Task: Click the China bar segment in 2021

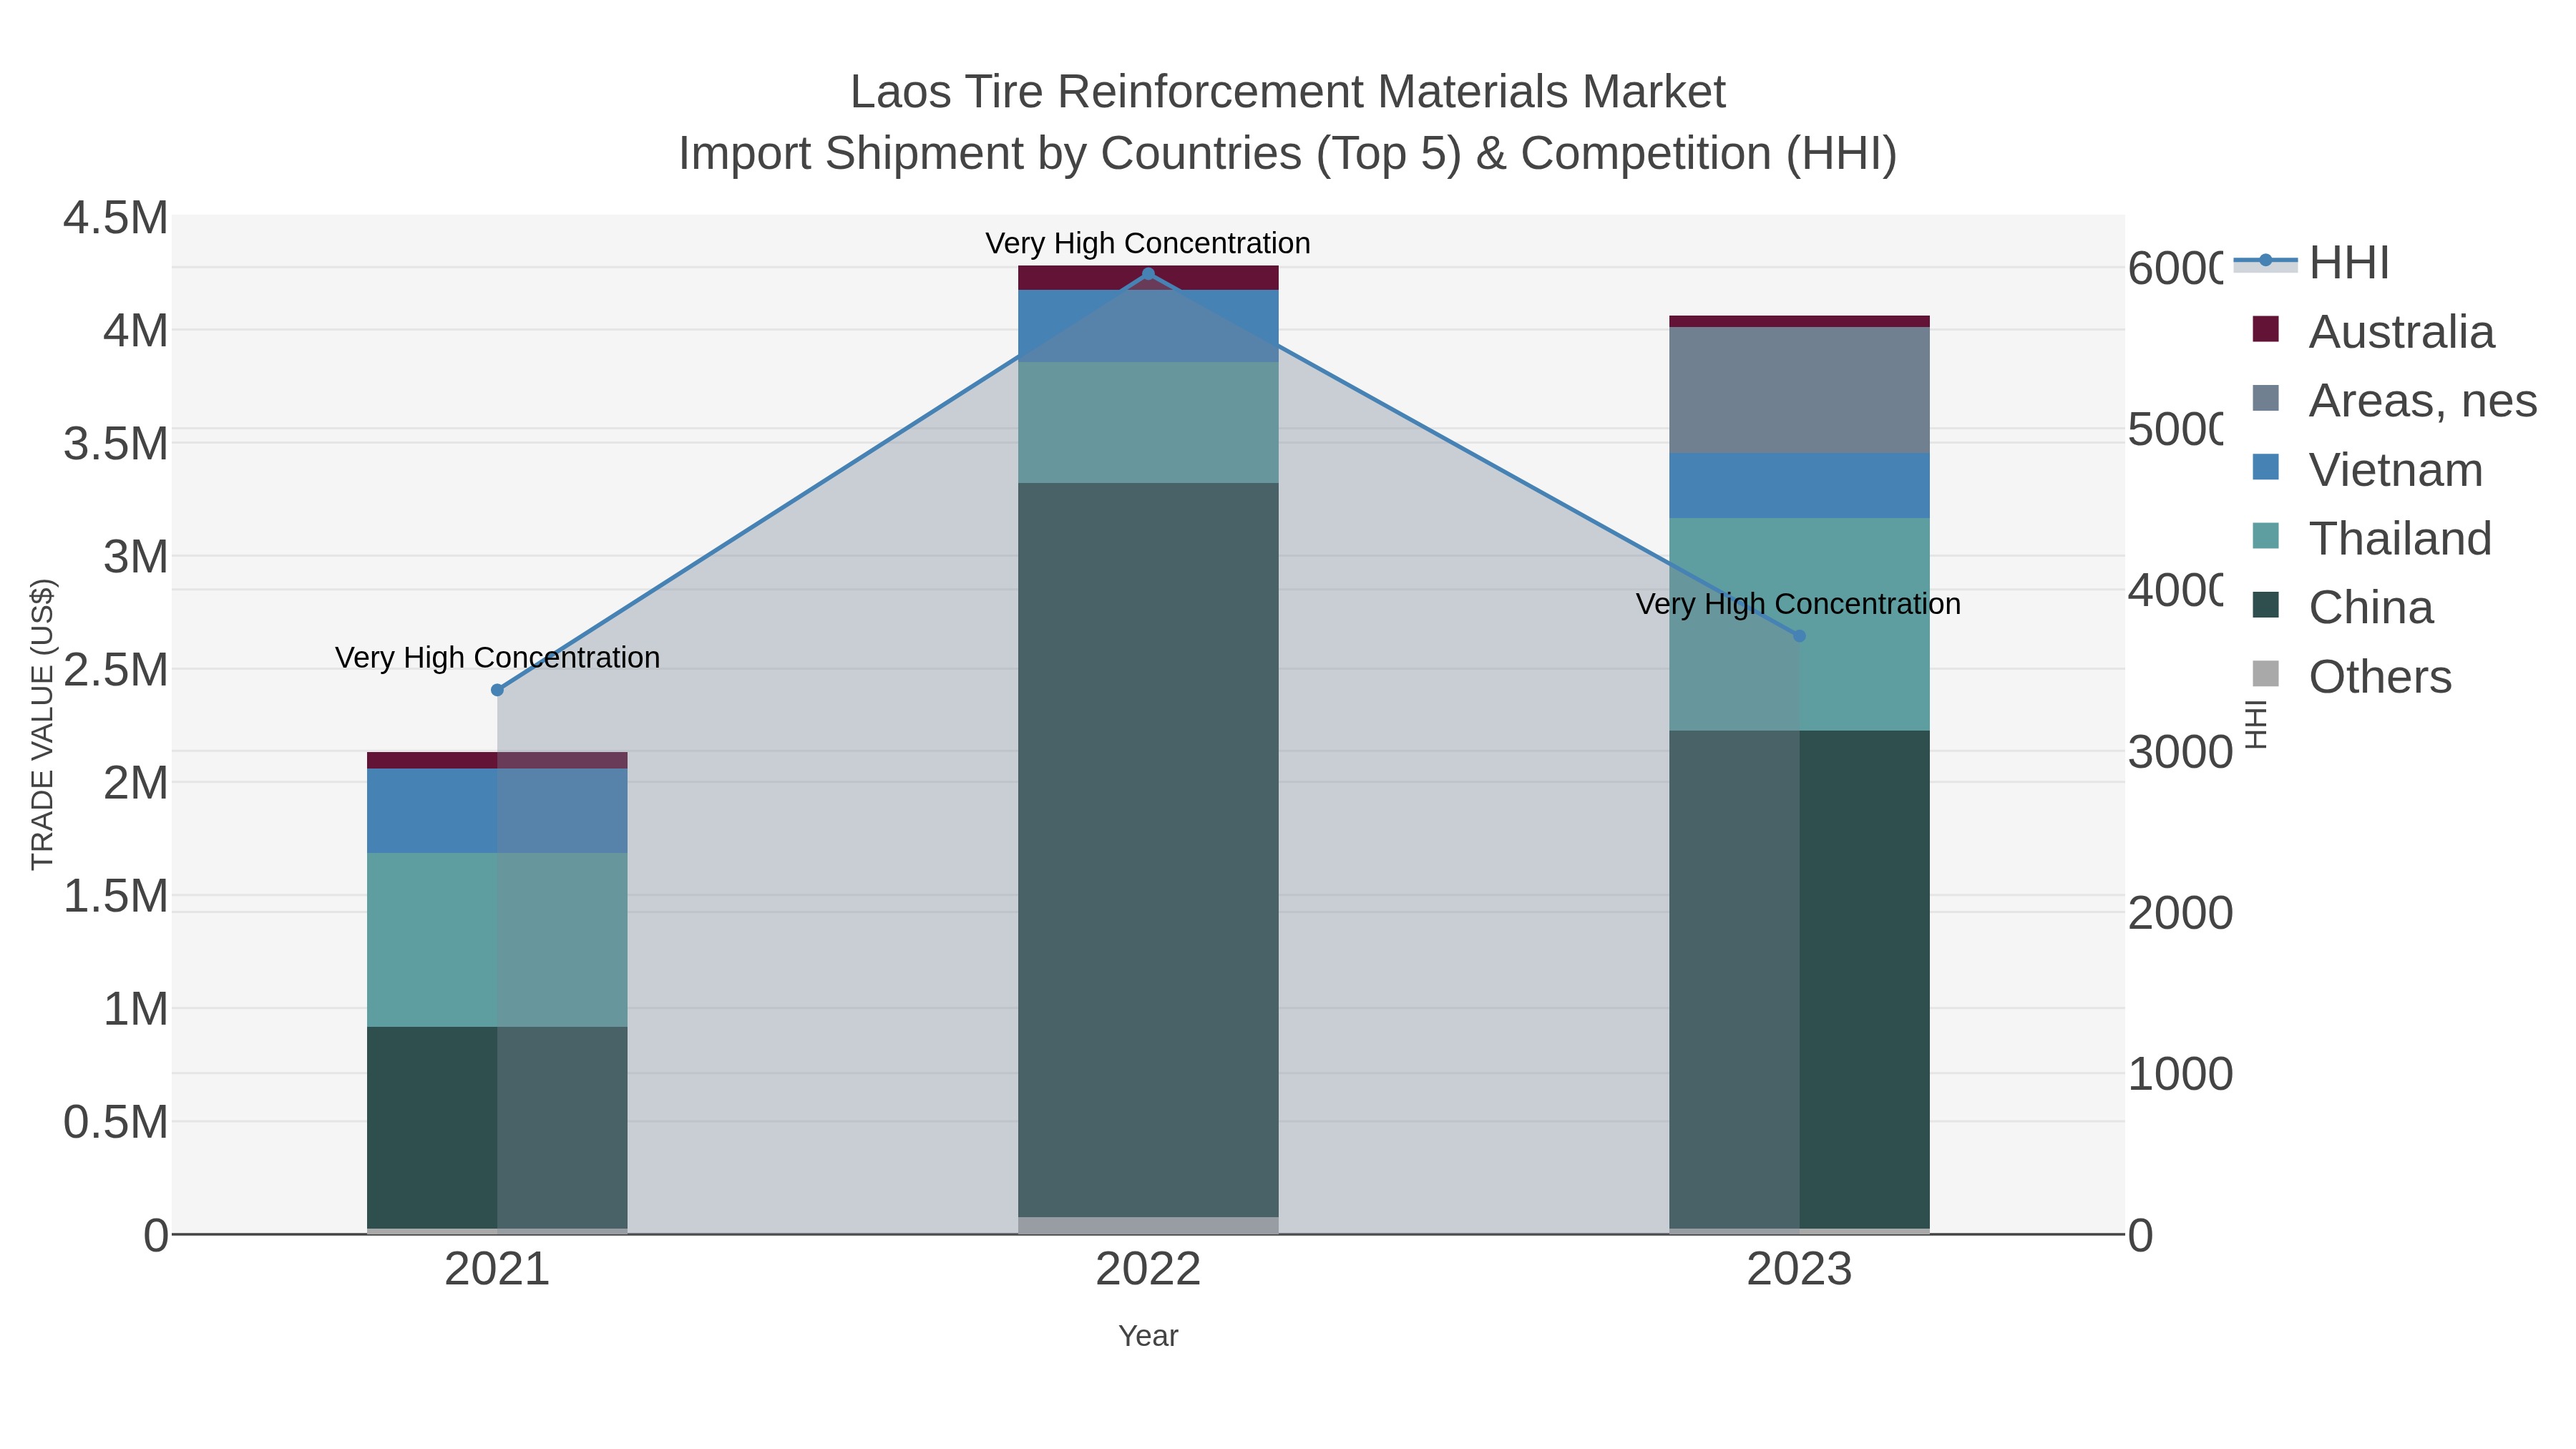Action: [497, 1128]
